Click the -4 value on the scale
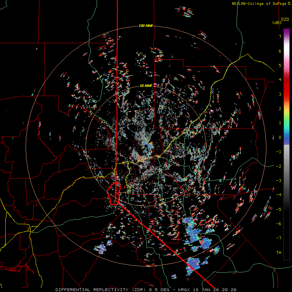The image size is (292, 292). coord(279,195)
